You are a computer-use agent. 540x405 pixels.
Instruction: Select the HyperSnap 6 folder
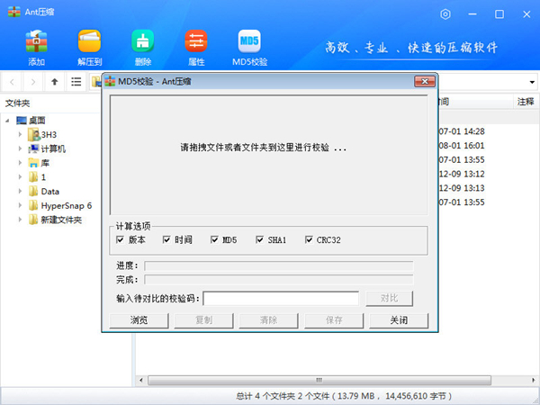(x=66, y=206)
